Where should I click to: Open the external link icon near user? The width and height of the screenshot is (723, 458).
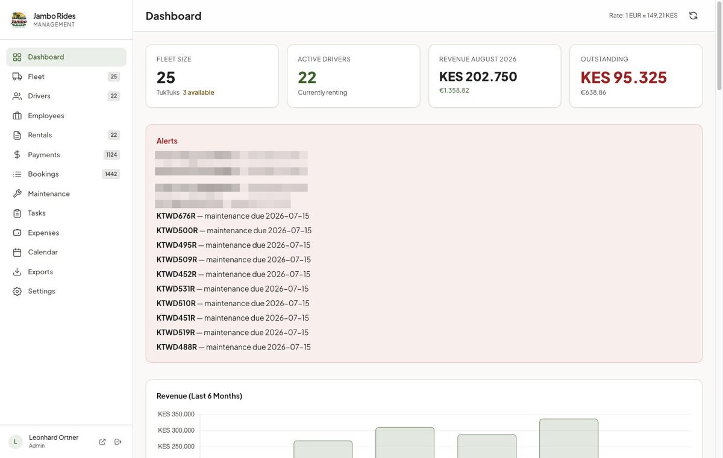pyautogui.click(x=102, y=442)
